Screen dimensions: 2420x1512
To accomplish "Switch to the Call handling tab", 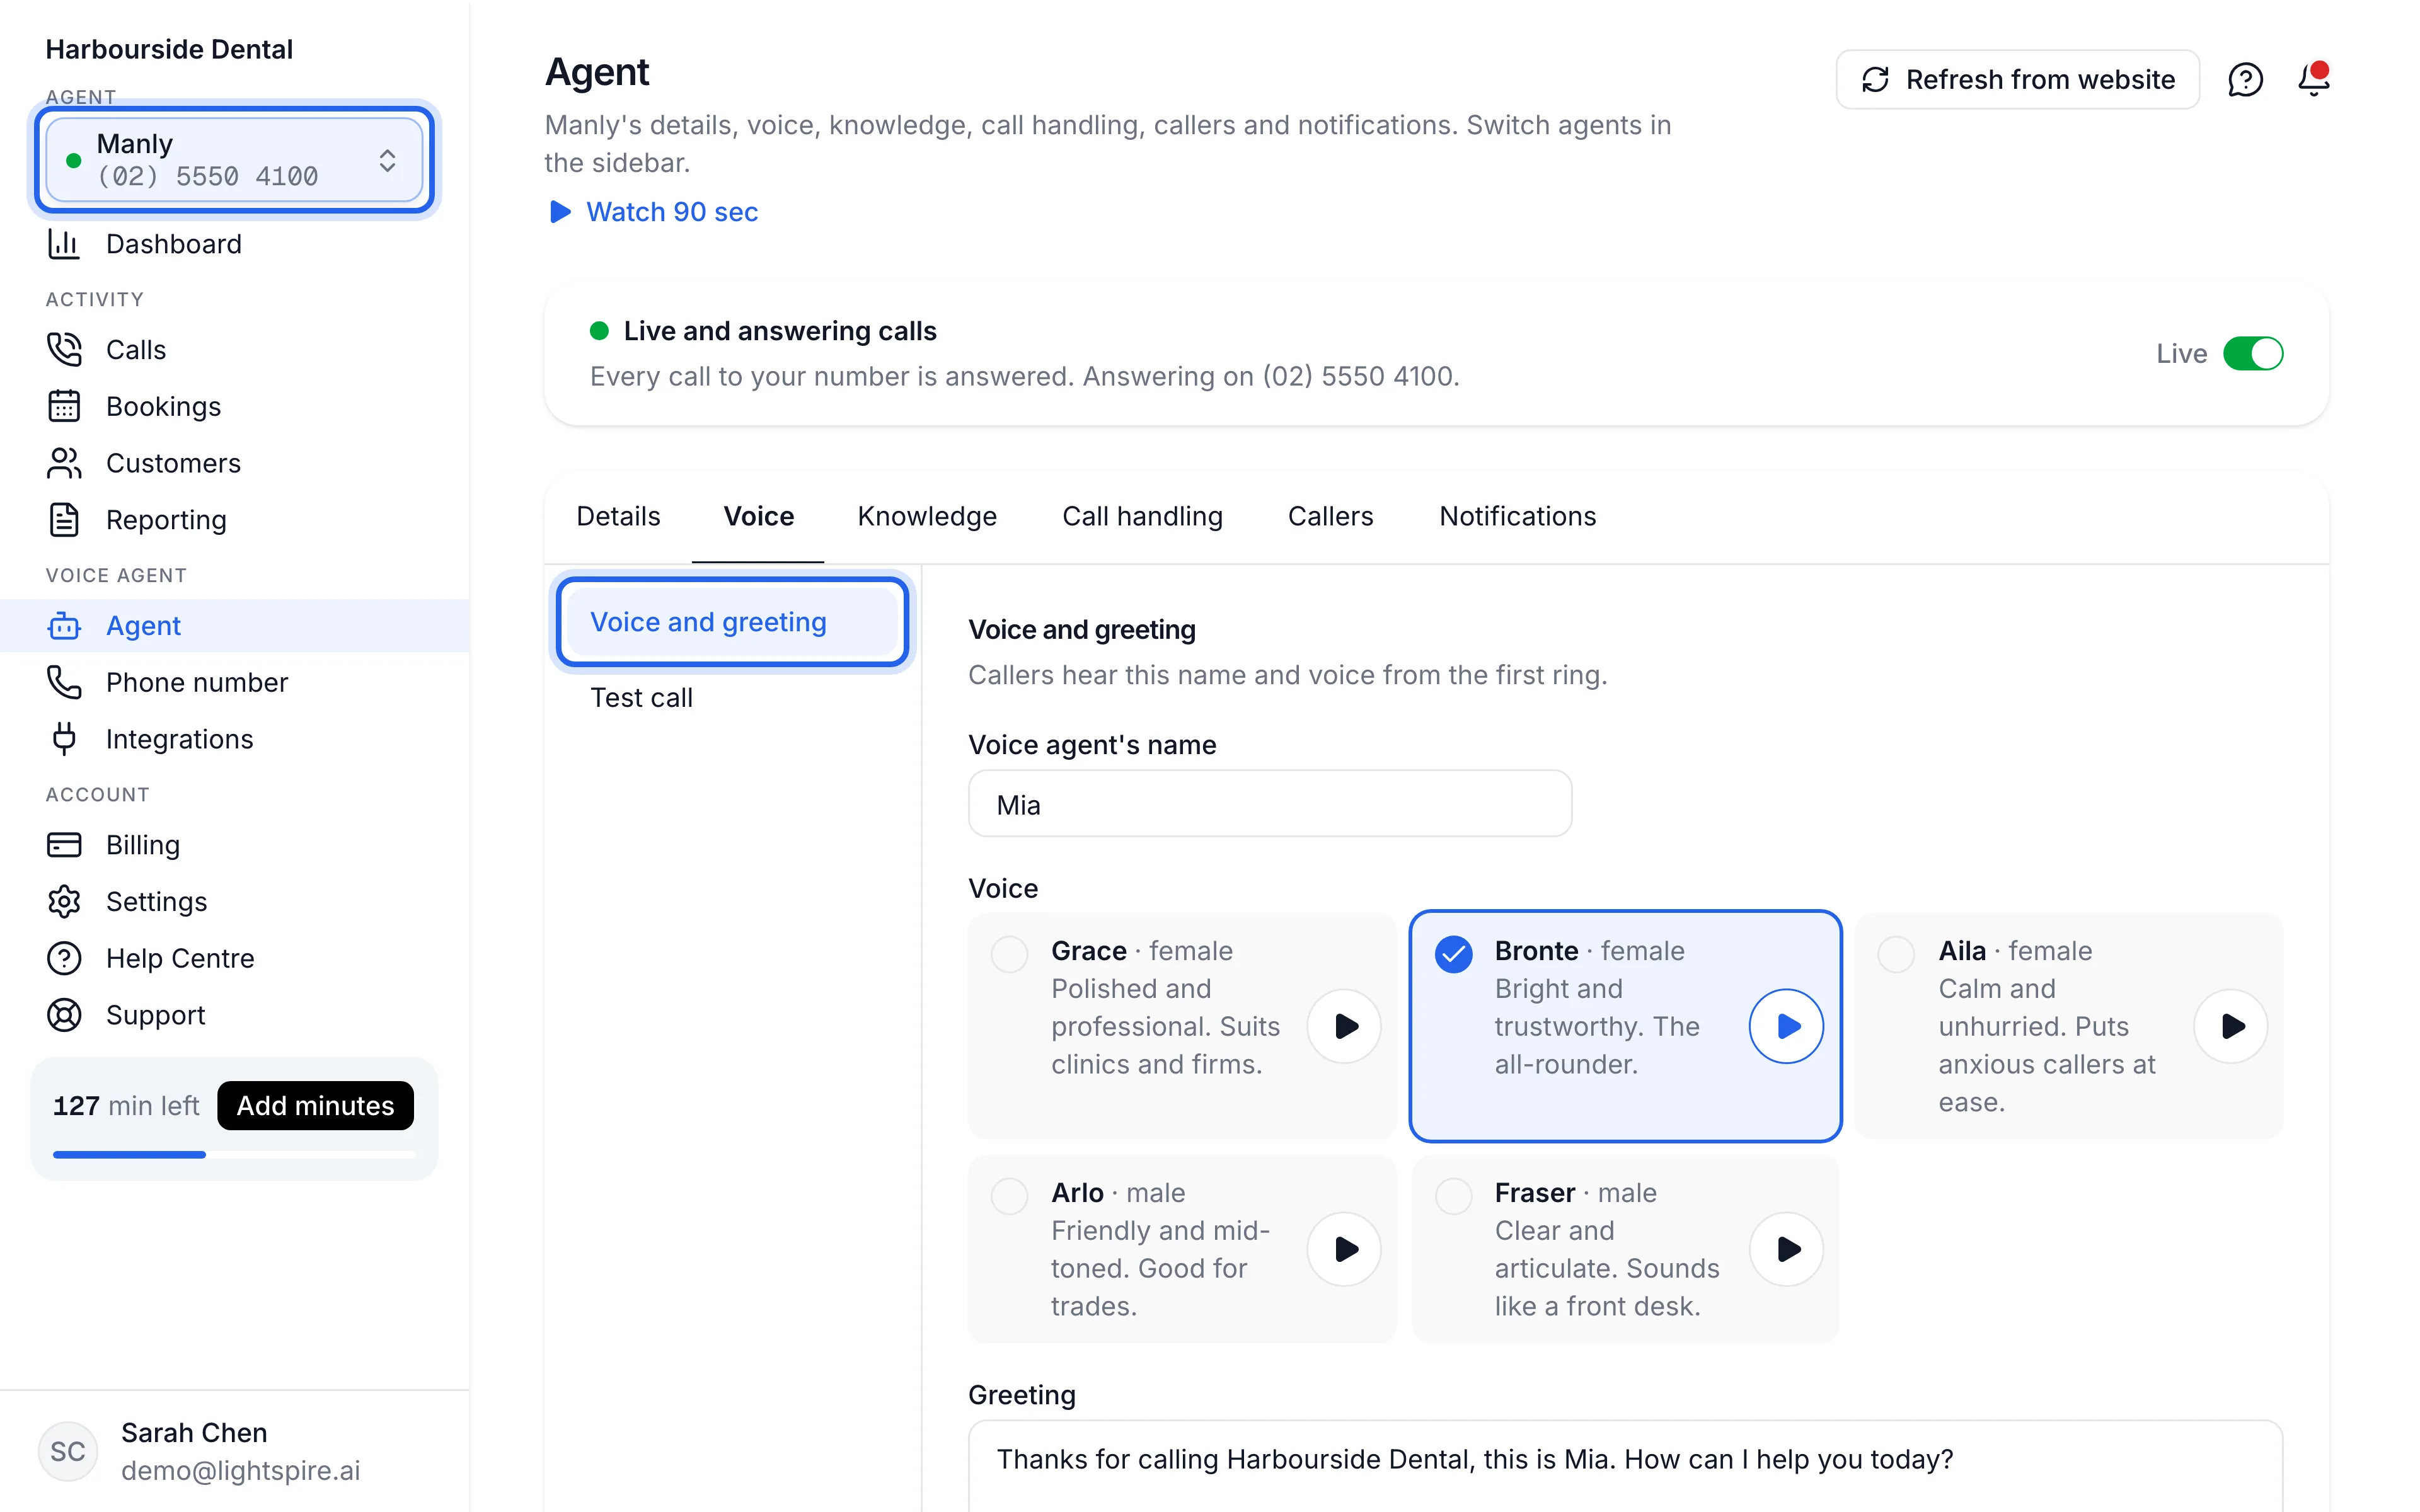I will [x=1142, y=516].
